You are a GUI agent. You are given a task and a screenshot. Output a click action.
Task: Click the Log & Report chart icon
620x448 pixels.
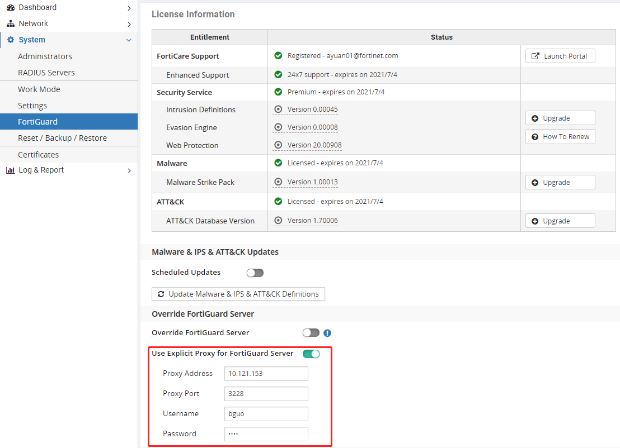tap(11, 170)
